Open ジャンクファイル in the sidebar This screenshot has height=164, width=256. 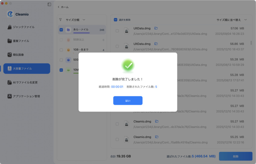(x=24, y=27)
